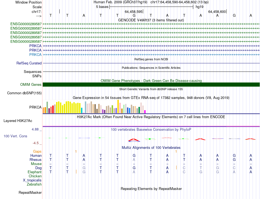
Task: Click the 64,458,595 position marker
Action: (134, 12)
